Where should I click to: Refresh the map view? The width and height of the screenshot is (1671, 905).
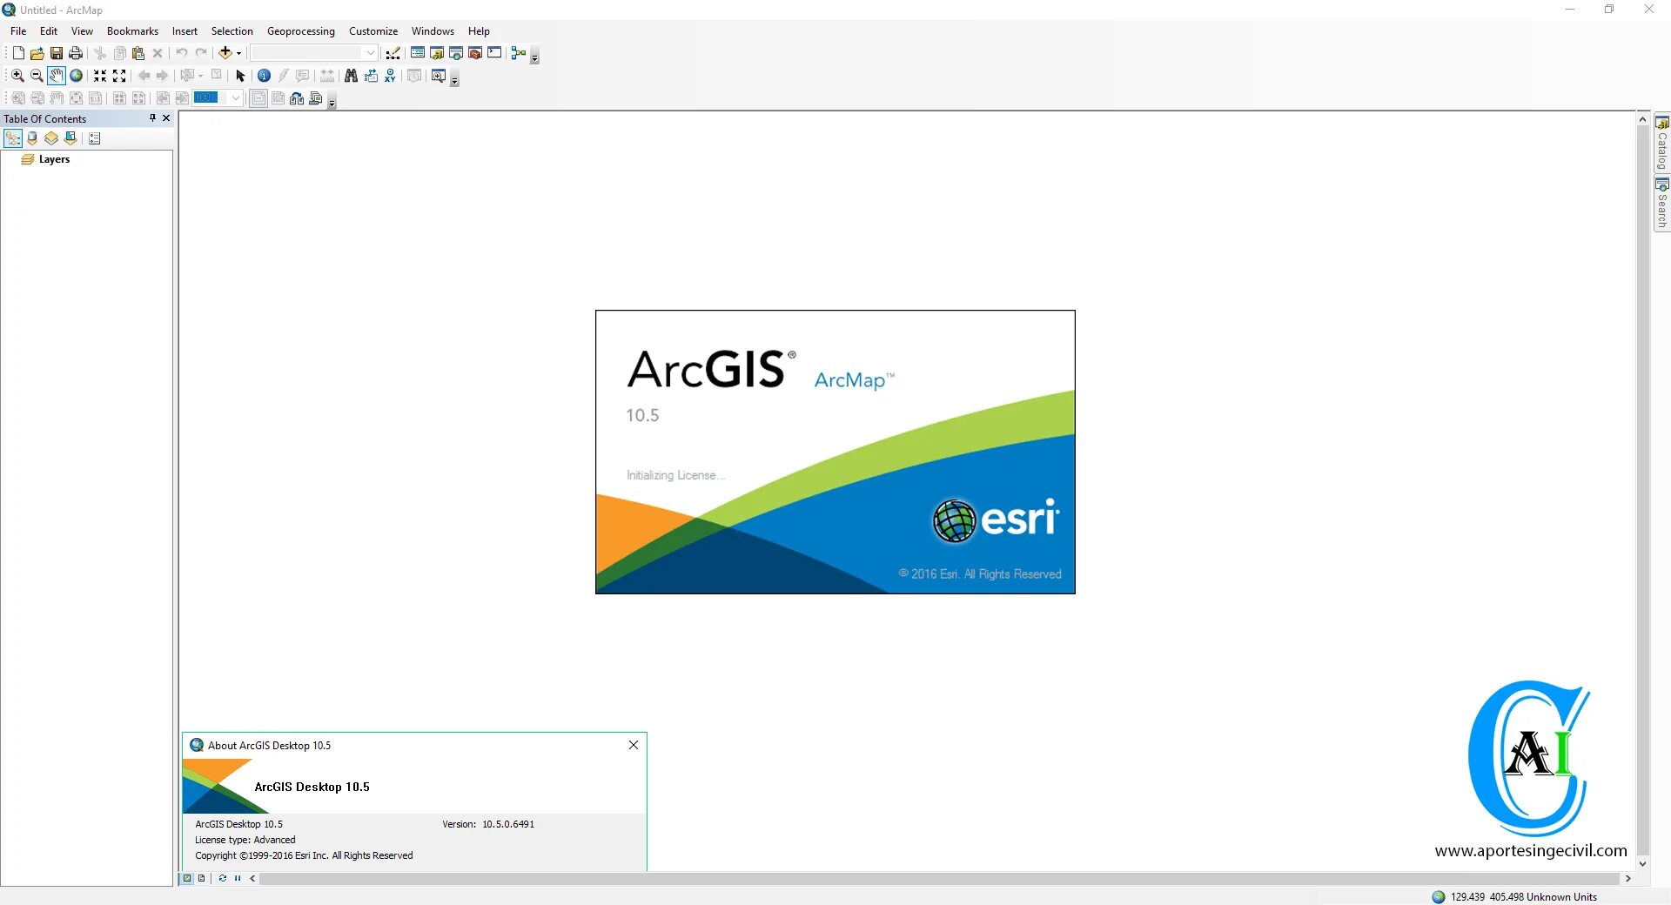[223, 878]
